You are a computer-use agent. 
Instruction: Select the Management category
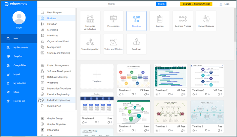(56, 47)
